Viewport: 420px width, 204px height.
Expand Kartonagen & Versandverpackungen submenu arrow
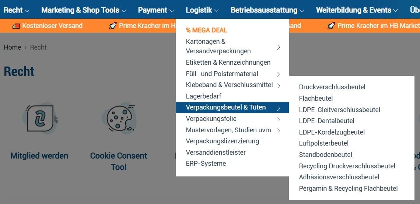pos(279,47)
